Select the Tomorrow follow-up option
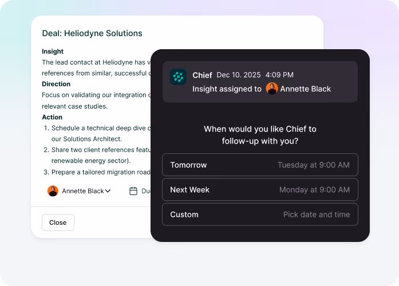 tap(260, 165)
